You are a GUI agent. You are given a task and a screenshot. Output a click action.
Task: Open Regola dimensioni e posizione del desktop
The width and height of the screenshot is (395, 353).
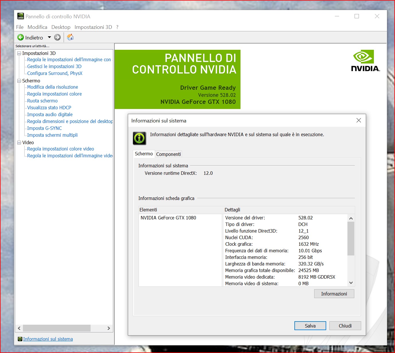coord(70,121)
